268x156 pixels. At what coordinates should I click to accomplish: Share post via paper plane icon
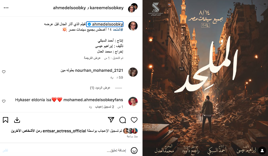111,120
